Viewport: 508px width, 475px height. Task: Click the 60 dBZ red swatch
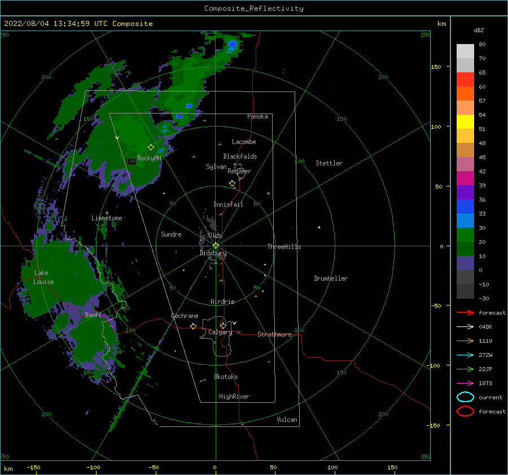[465, 80]
